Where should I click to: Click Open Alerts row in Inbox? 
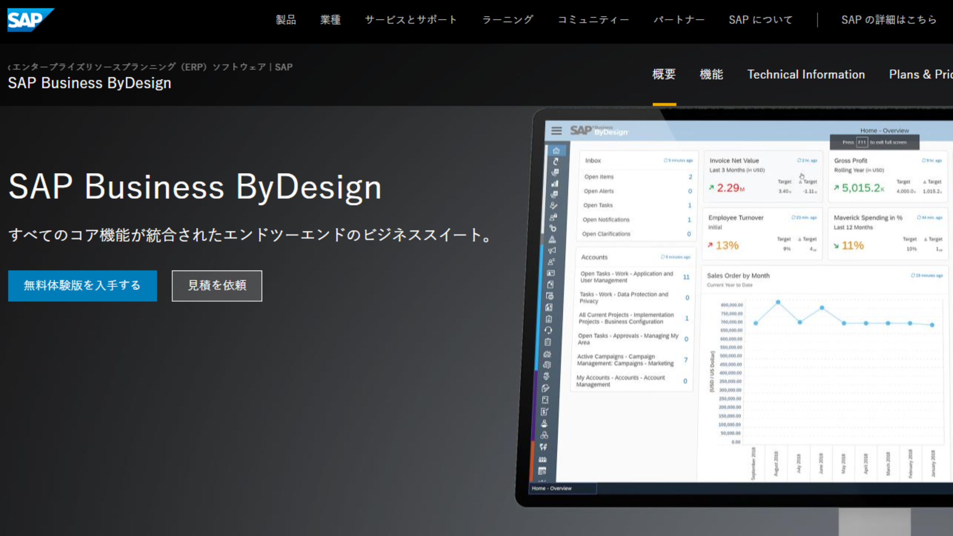click(637, 191)
